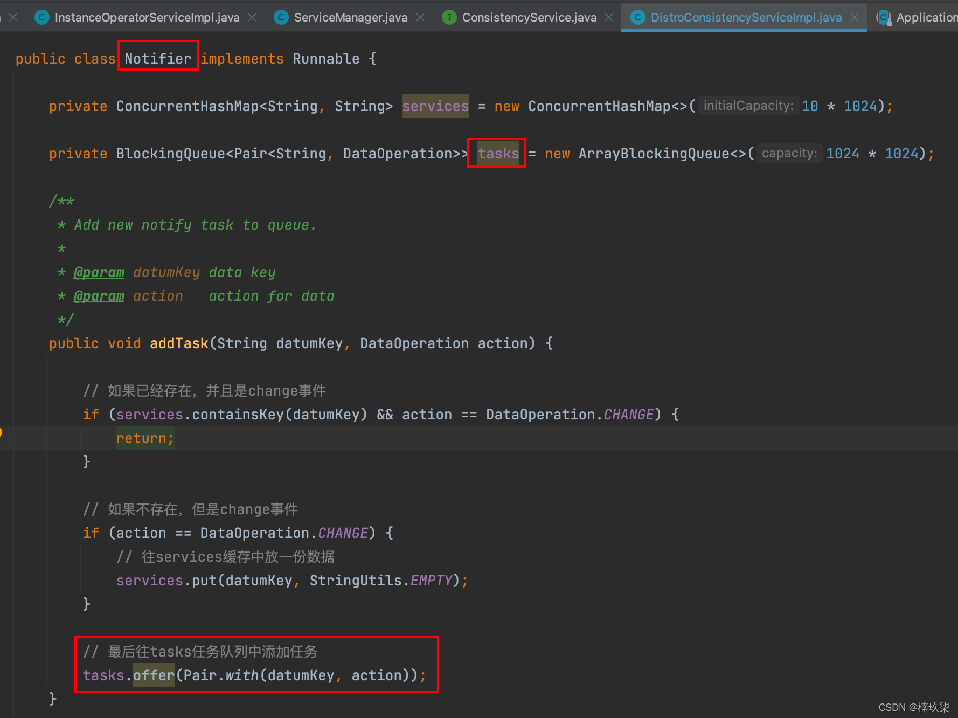Click the BlockingQueue type name
The image size is (958, 718).
pos(171,154)
